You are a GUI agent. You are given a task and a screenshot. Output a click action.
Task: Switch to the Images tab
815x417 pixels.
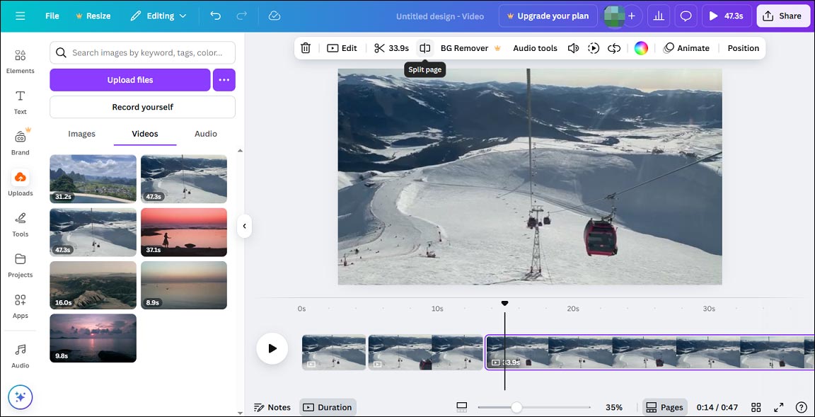tap(81, 134)
